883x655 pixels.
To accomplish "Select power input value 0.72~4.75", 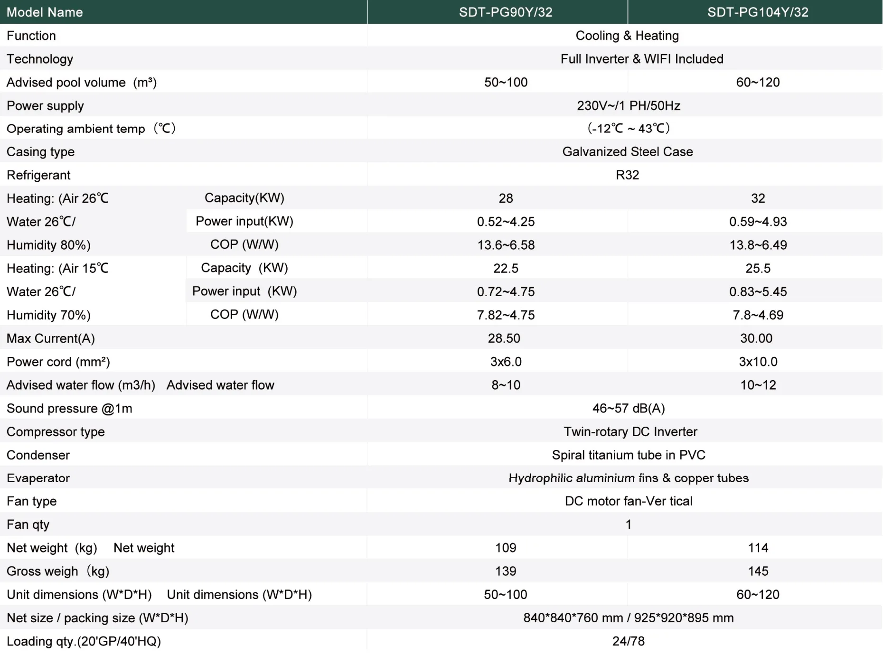I will (506, 291).
